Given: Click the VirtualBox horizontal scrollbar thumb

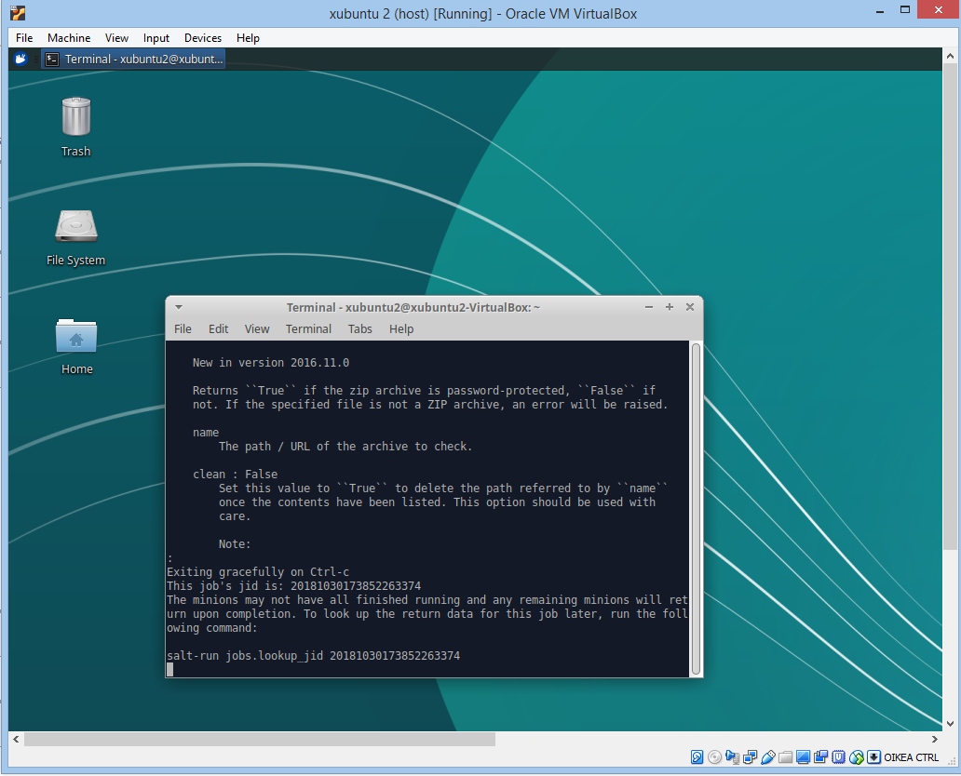Looking at the screenshot, I should 260,740.
